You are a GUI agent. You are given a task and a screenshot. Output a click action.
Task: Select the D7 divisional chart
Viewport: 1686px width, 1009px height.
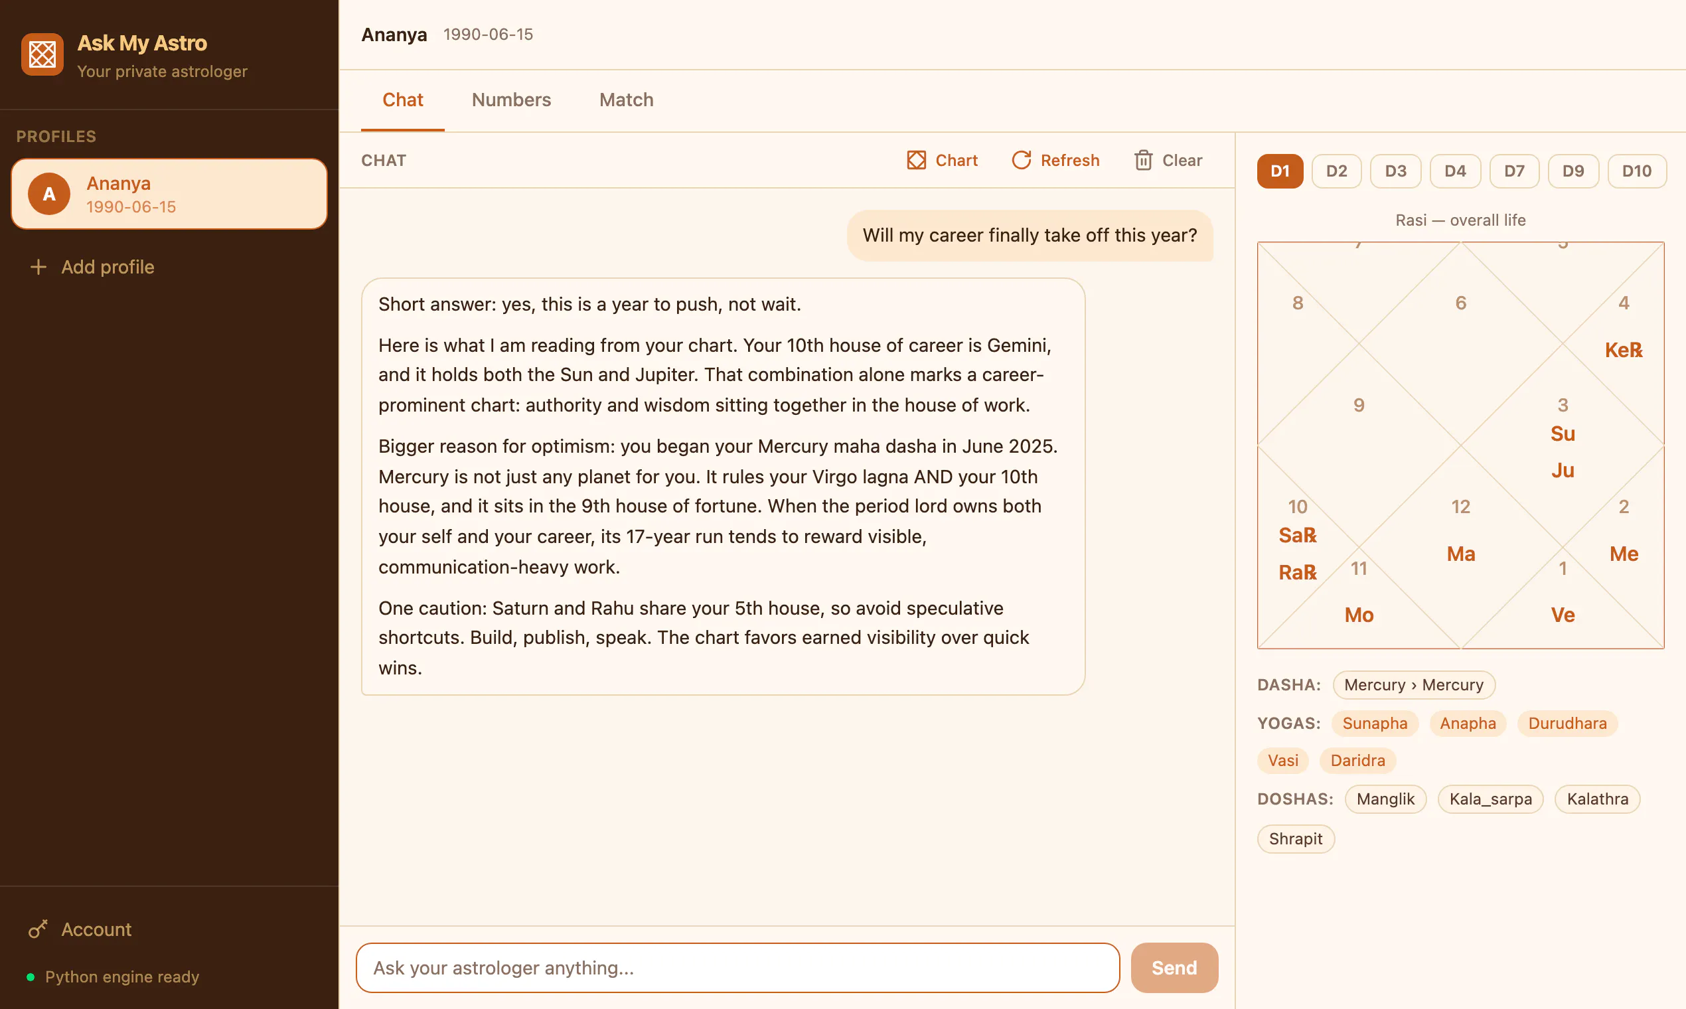point(1514,171)
